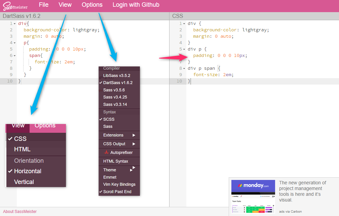Viewport: 339px width, 216px height.
Task: Collapse the p block at Sass line 4
Action: tap(15, 43)
